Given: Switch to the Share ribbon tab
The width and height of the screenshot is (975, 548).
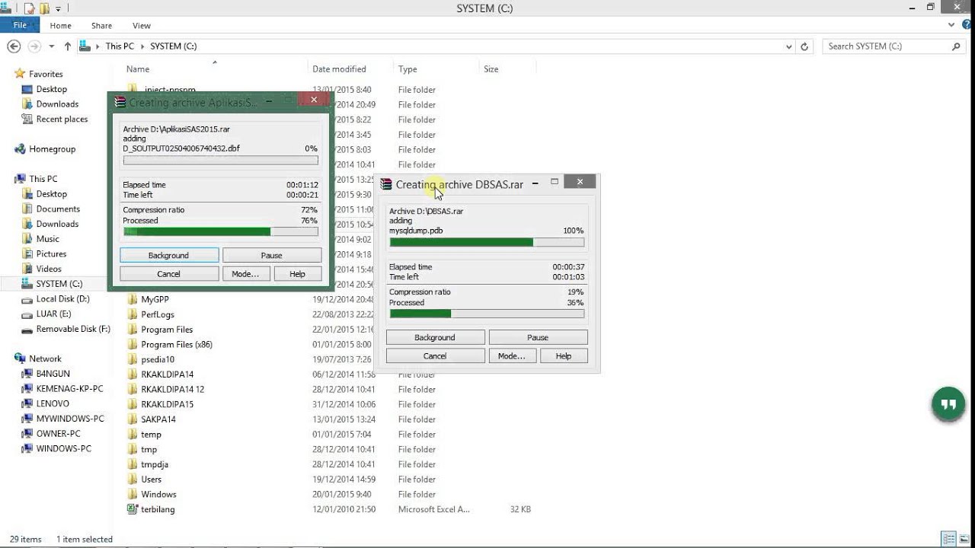Looking at the screenshot, I should coord(101,25).
